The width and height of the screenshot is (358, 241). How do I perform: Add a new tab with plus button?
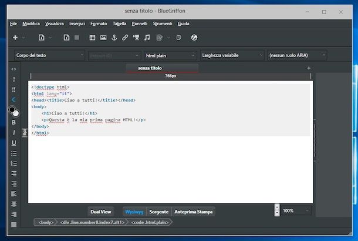309,68
